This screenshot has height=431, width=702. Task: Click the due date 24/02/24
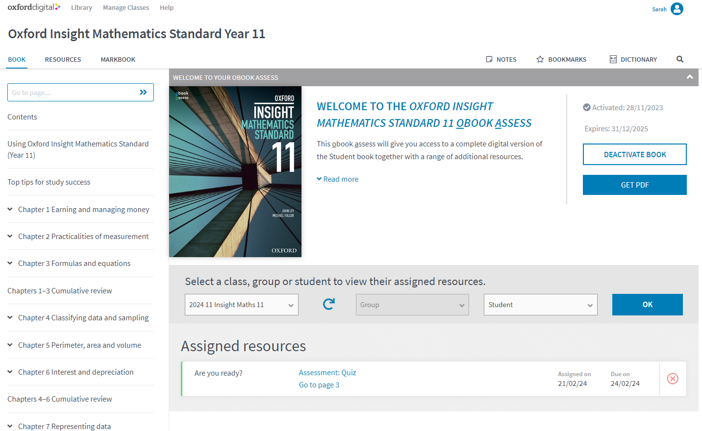(x=625, y=383)
